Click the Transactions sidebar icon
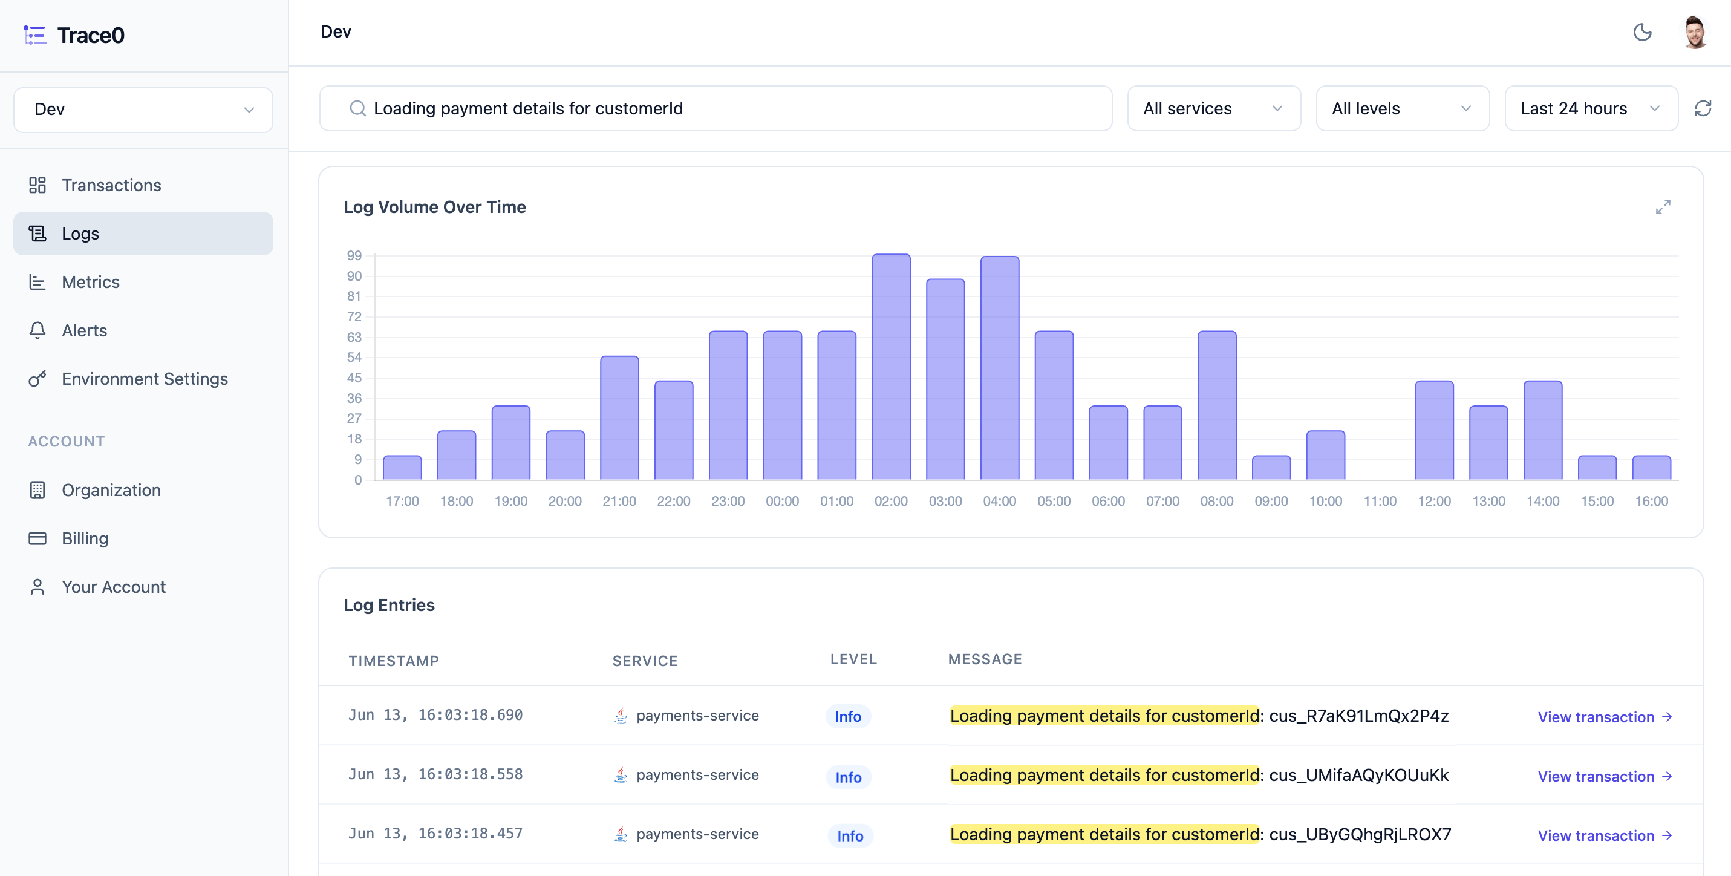The width and height of the screenshot is (1731, 876). pyautogui.click(x=37, y=185)
